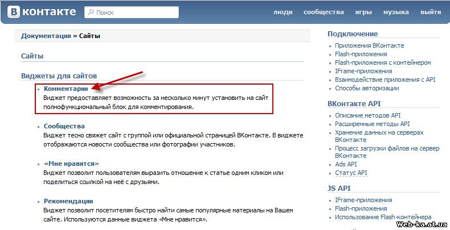Viewport: 450px width, 230px height.
Task: Open Использование Flash-контейнера link
Action: [383, 217]
